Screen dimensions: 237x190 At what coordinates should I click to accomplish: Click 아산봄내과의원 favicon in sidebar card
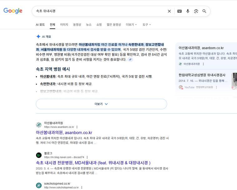(180, 64)
